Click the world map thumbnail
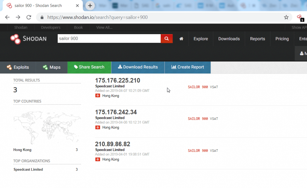This screenshot has width=307, height=188. coord(47,127)
